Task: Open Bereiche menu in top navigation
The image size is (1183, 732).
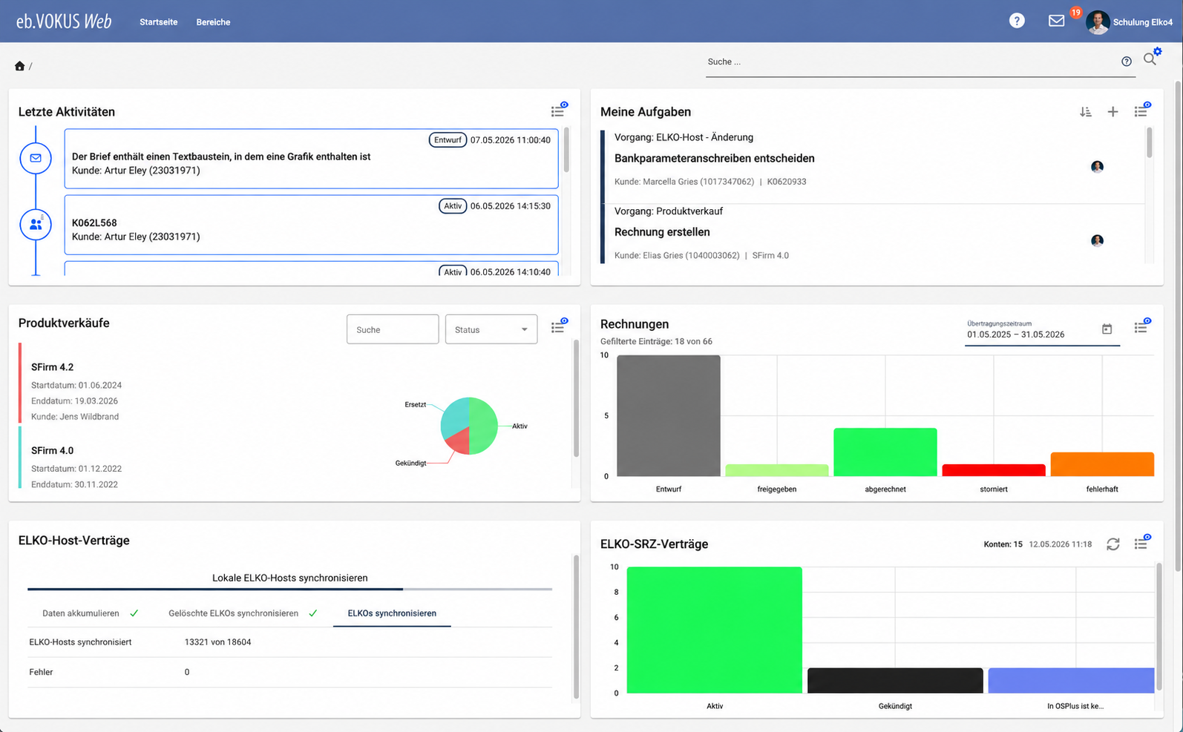Action: pos(213,22)
